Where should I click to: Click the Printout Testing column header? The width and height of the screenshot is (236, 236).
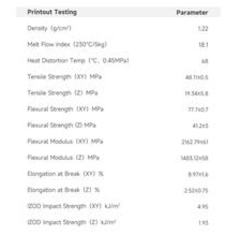point(52,12)
